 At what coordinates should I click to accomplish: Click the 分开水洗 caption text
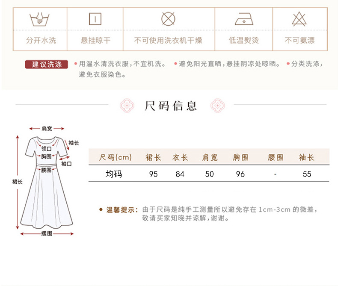41,40
